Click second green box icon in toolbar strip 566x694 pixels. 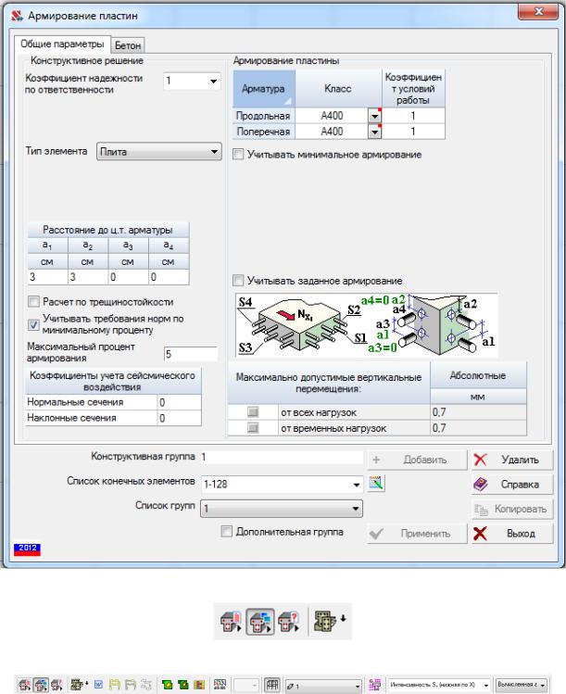pyautogui.click(x=183, y=685)
